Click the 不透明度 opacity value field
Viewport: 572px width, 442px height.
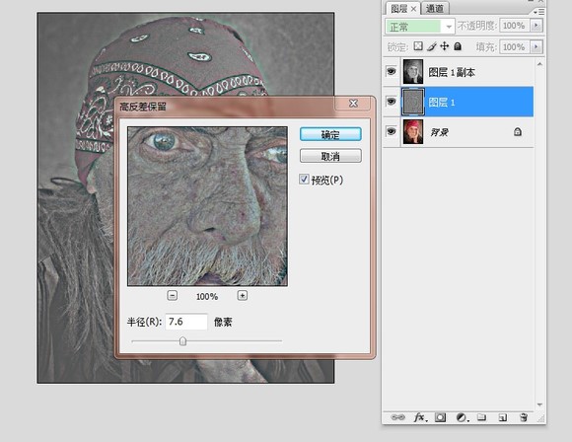pos(514,26)
